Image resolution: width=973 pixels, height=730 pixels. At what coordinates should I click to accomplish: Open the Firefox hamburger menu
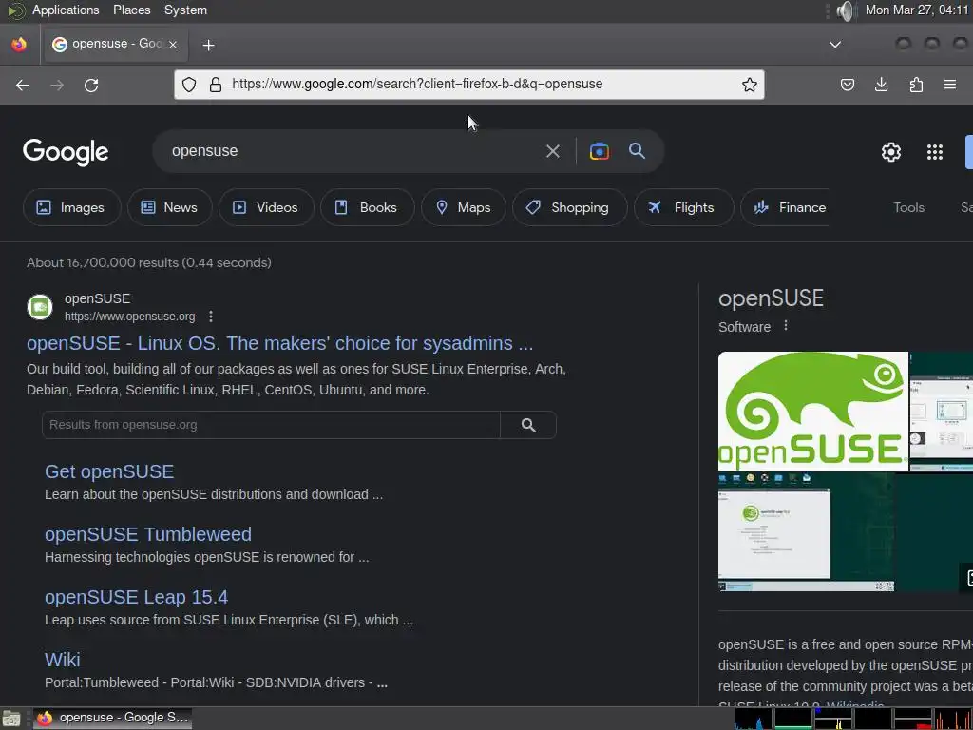click(x=950, y=85)
